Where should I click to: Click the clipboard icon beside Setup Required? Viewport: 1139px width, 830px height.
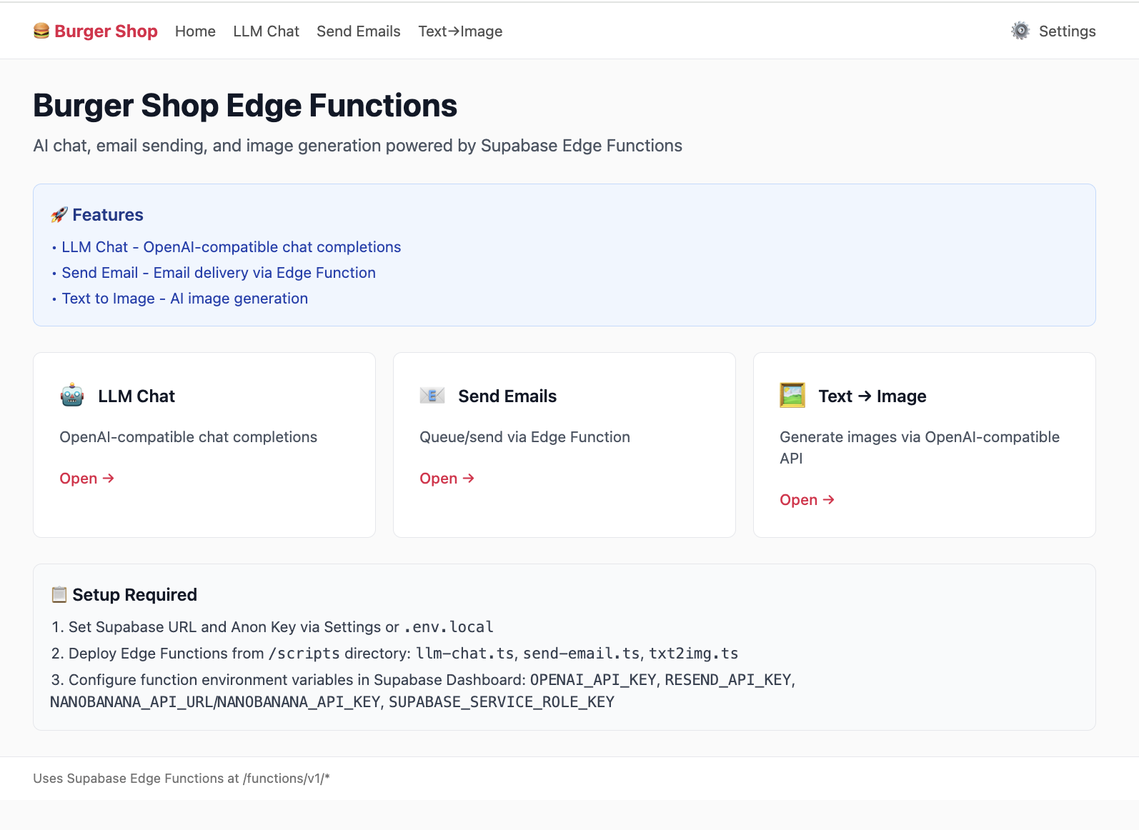tap(59, 595)
